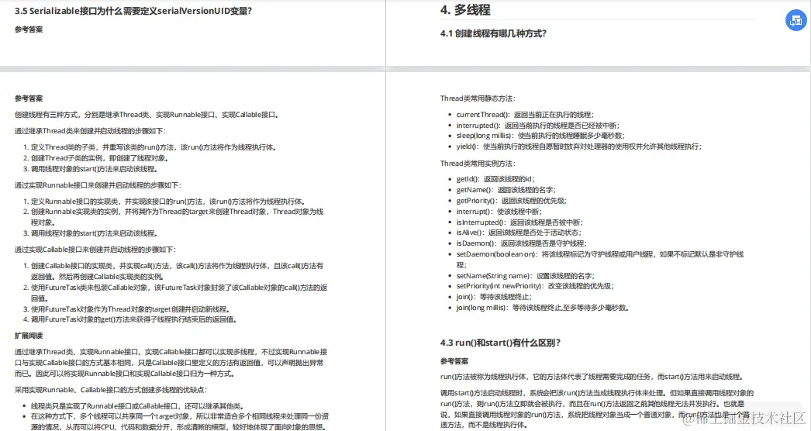Click list item '定义Thread类的子类'

pos(153,147)
